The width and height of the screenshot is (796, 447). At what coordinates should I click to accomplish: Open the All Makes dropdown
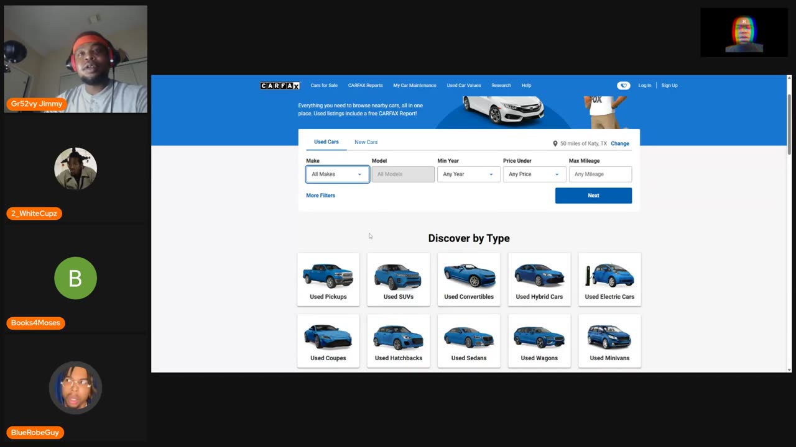coord(337,174)
